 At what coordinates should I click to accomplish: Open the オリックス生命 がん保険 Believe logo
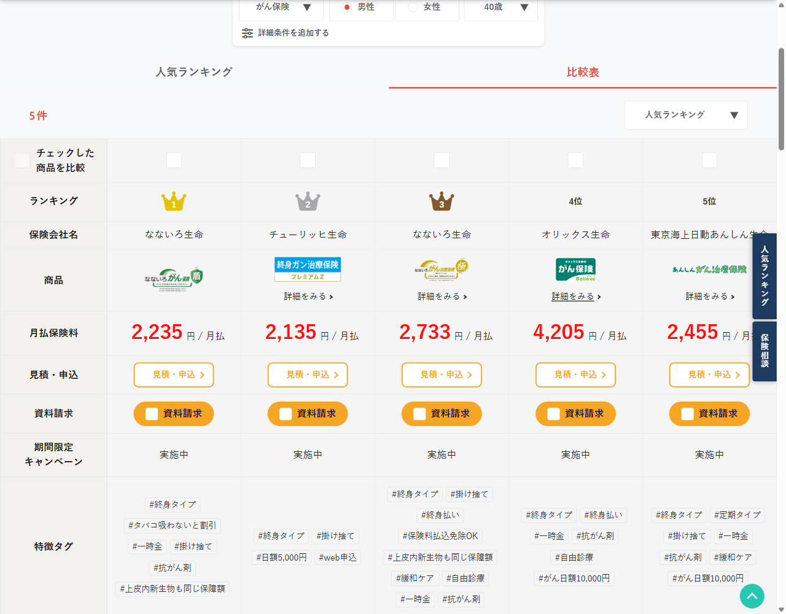pyautogui.click(x=575, y=270)
